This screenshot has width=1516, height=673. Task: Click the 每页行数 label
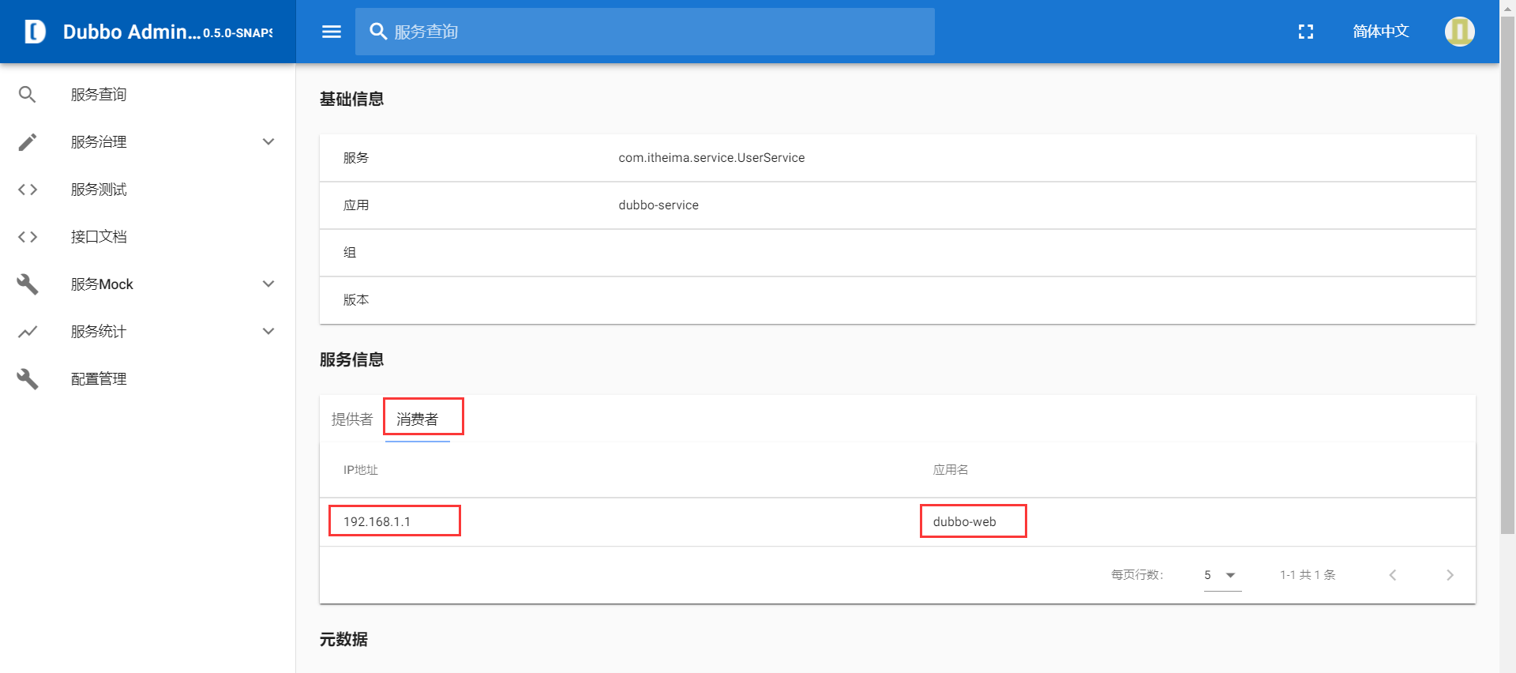pos(1137,575)
